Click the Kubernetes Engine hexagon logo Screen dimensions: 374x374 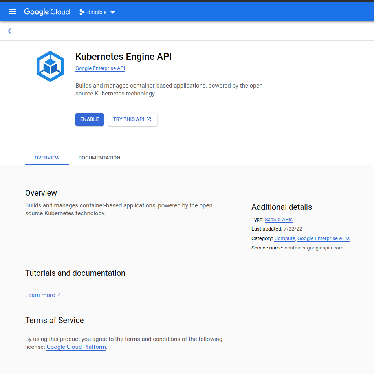tap(50, 66)
